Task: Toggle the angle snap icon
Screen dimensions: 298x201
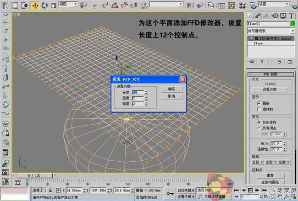Action: point(115,5)
